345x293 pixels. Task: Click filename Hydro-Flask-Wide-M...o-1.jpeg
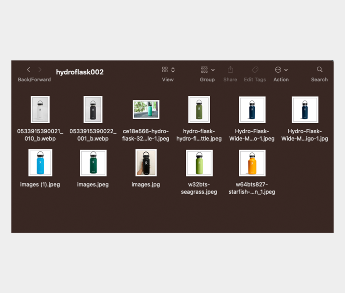click(x=252, y=135)
